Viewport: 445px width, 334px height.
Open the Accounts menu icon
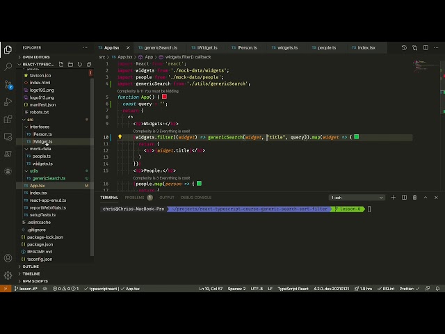click(x=8, y=258)
